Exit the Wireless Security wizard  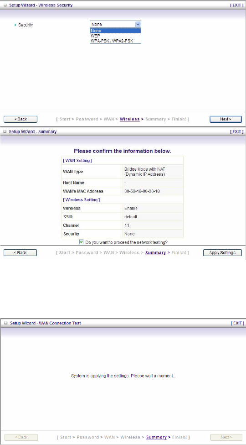(x=237, y=5)
